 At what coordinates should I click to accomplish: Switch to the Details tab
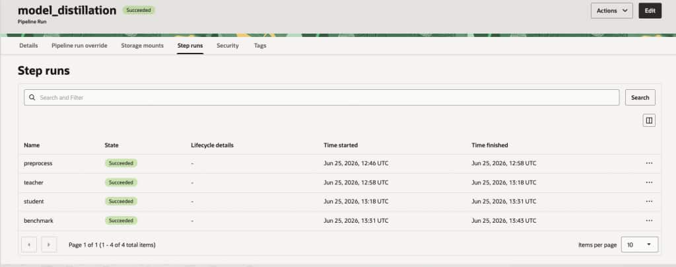tap(28, 46)
